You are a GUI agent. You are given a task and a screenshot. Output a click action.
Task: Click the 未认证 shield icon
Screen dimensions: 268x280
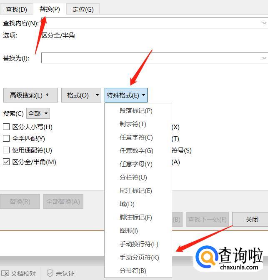50,273
